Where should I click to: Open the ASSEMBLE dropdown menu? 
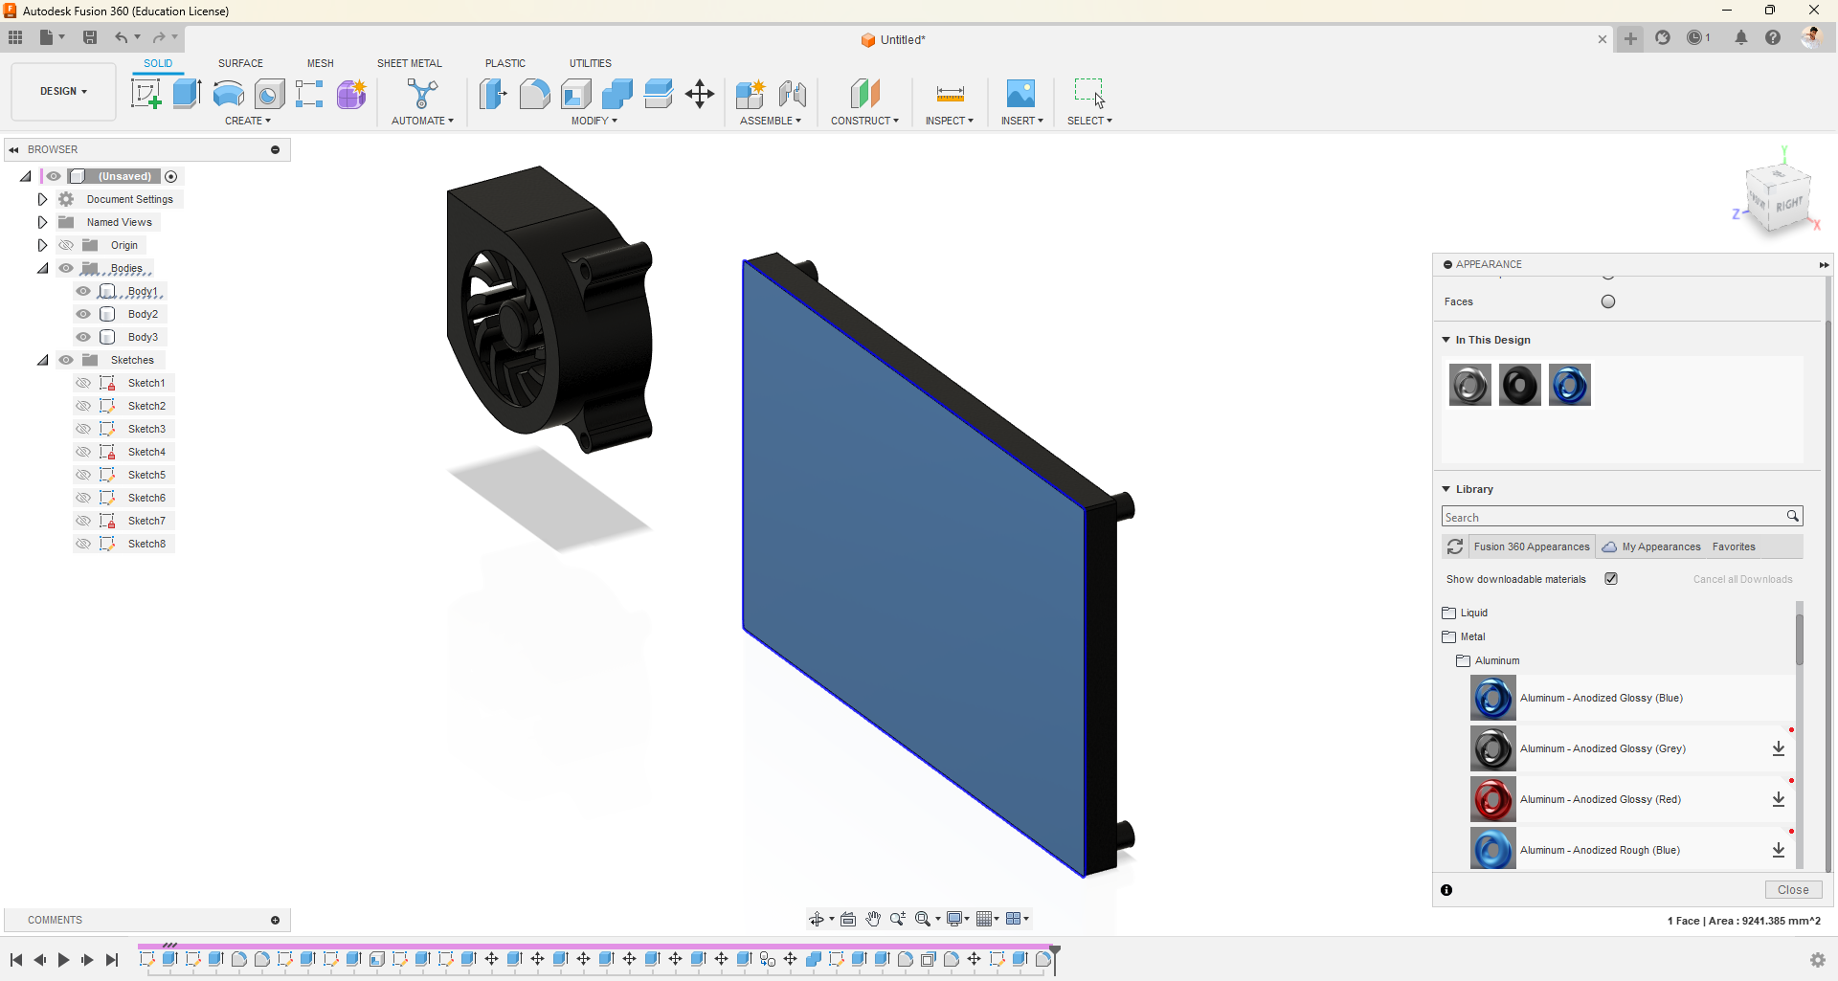coord(771,121)
